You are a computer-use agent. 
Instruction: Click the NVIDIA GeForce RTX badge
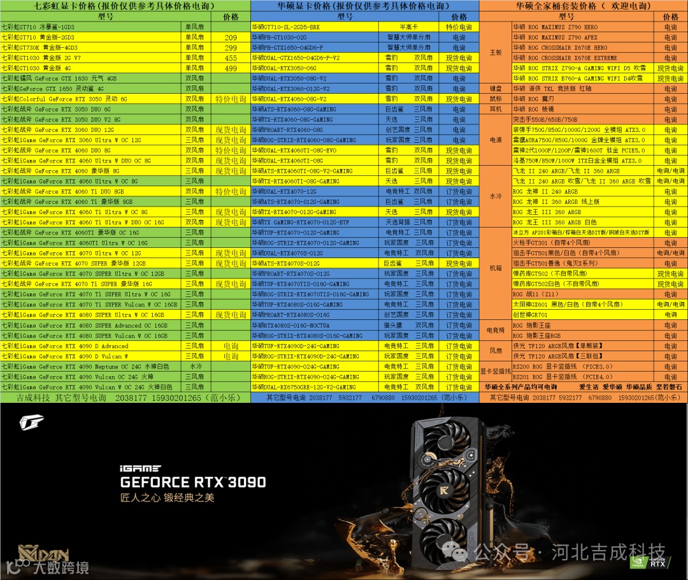(x=650, y=562)
